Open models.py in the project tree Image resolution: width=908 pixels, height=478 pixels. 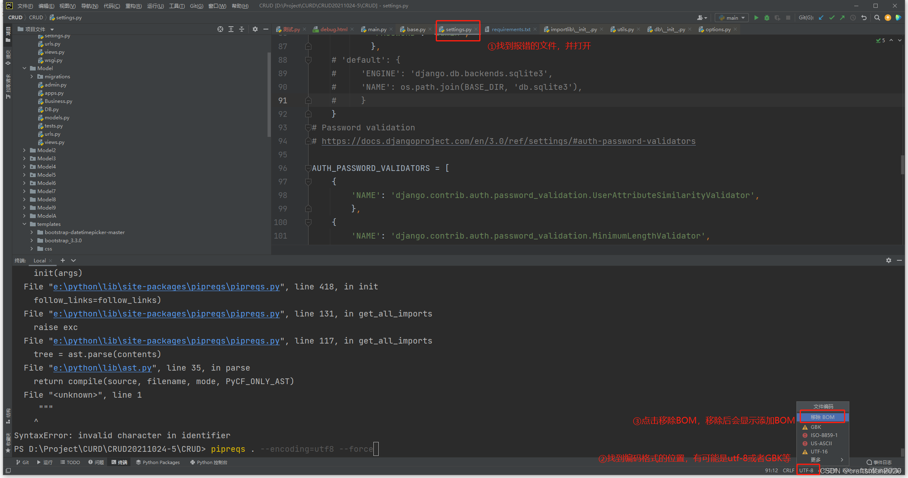pos(57,118)
